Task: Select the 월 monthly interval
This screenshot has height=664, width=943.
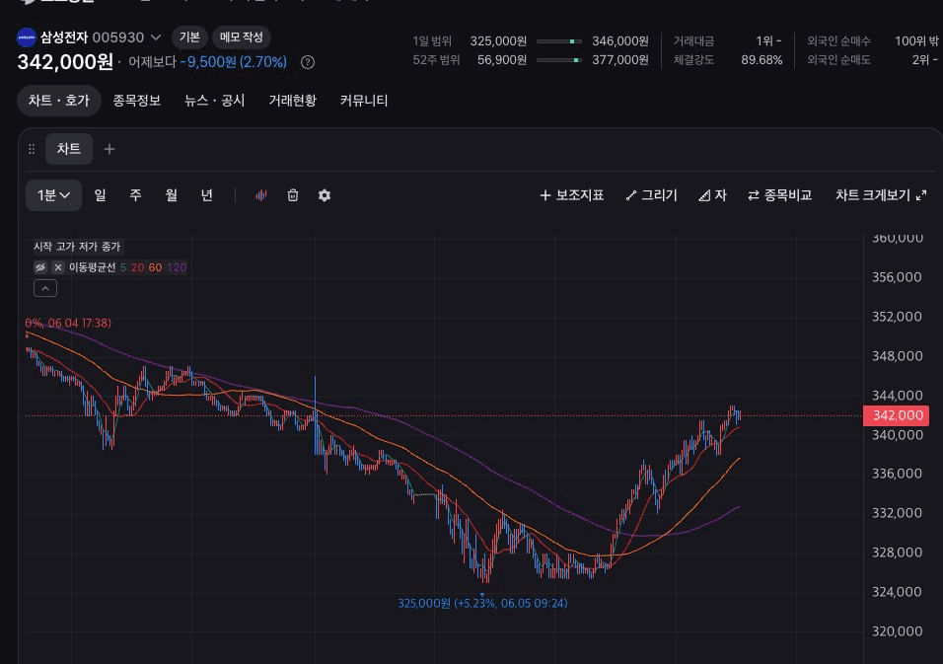Action: 172,195
